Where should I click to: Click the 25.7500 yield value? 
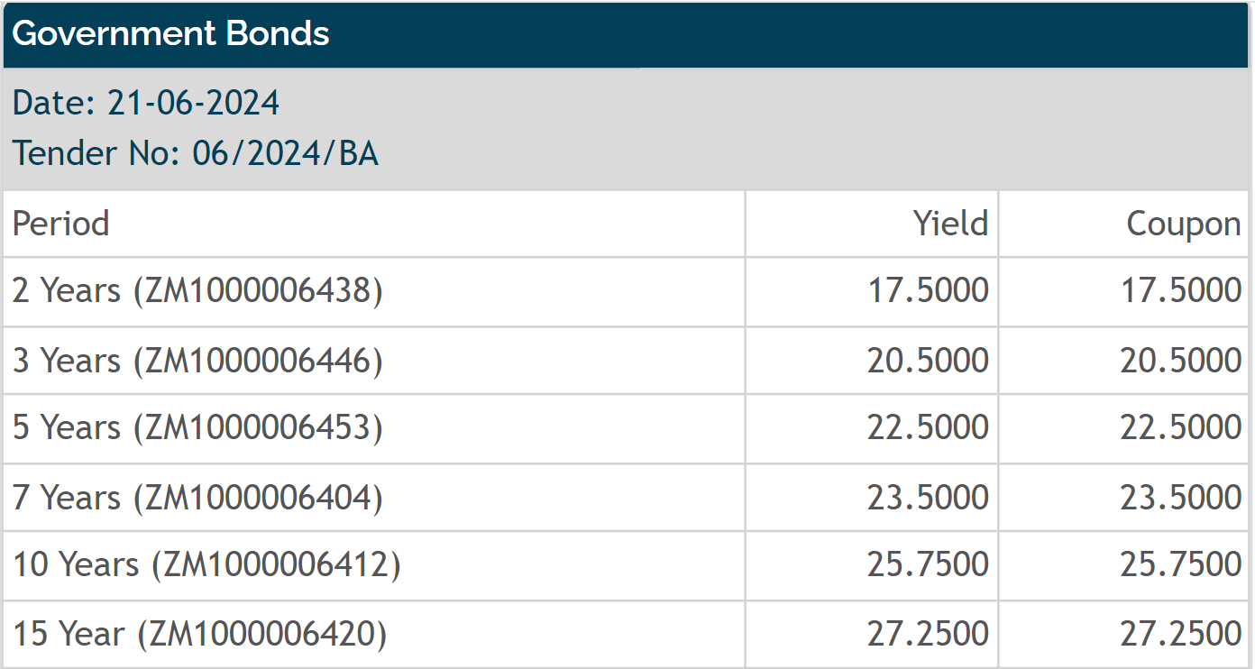928,565
